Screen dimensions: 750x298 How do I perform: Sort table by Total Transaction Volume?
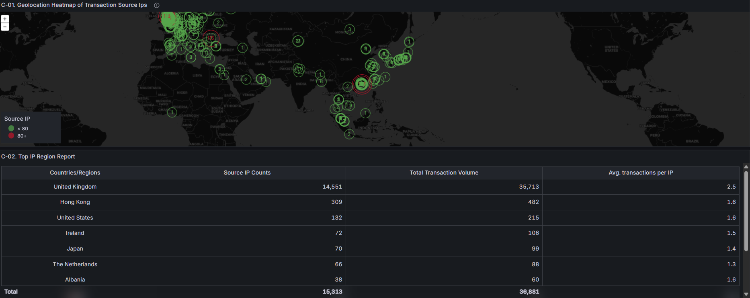click(444, 173)
